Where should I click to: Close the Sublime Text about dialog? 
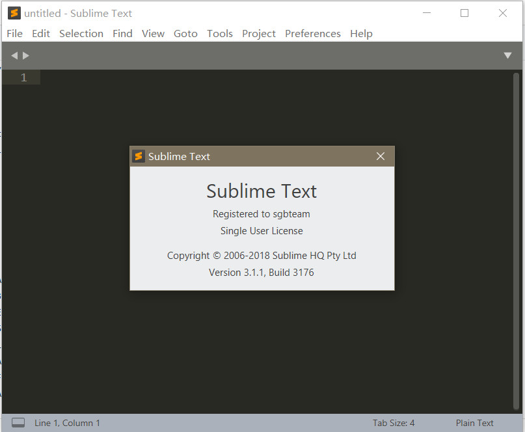[x=381, y=156]
